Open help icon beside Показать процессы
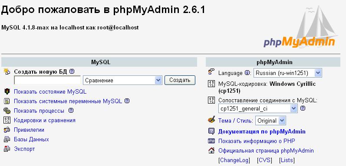The height and width of the screenshot is (166, 346). [x=71, y=111]
